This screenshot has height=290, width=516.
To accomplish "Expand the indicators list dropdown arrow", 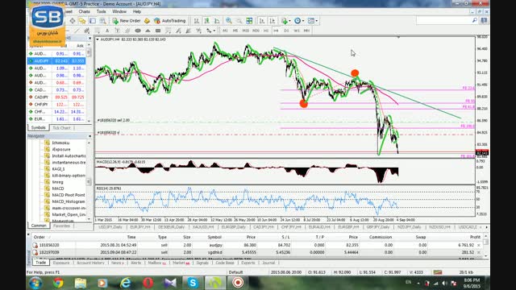I will [x=289, y=21].
